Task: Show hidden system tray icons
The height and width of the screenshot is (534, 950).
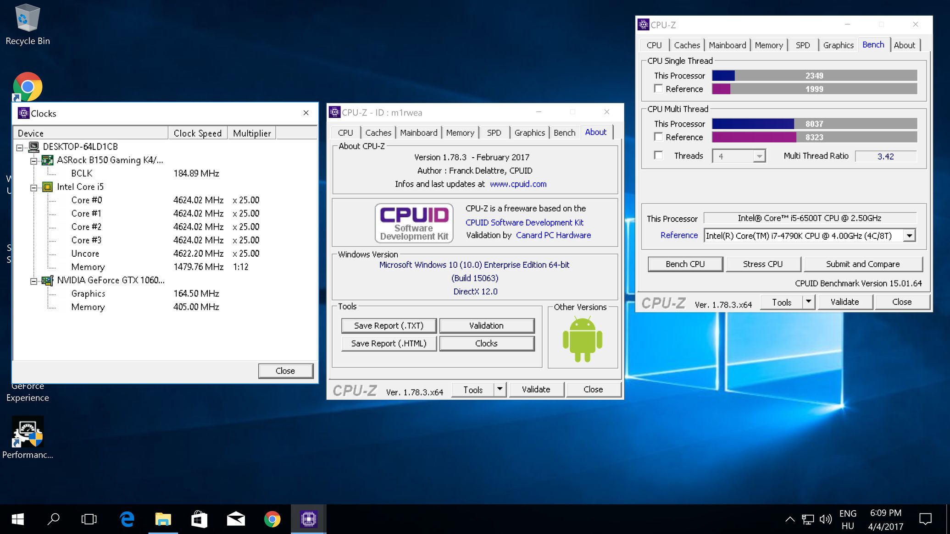Action: point(790,519)
